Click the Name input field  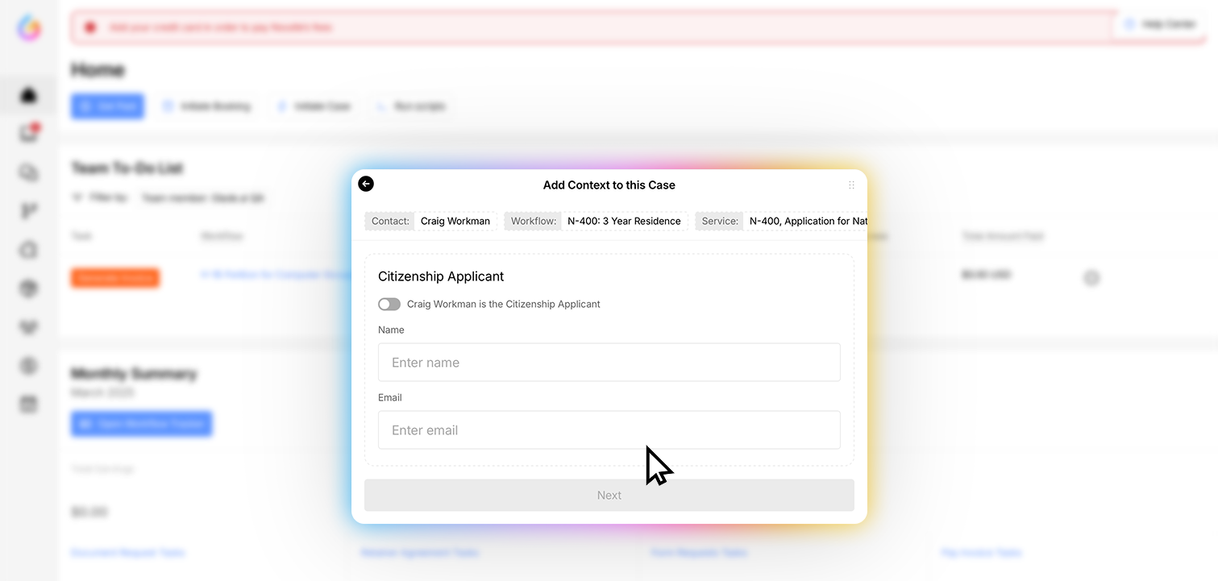coord(609,363)
